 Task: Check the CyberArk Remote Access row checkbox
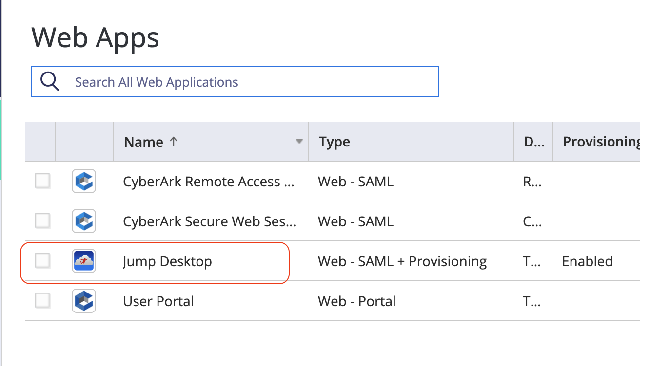point(42,181)
